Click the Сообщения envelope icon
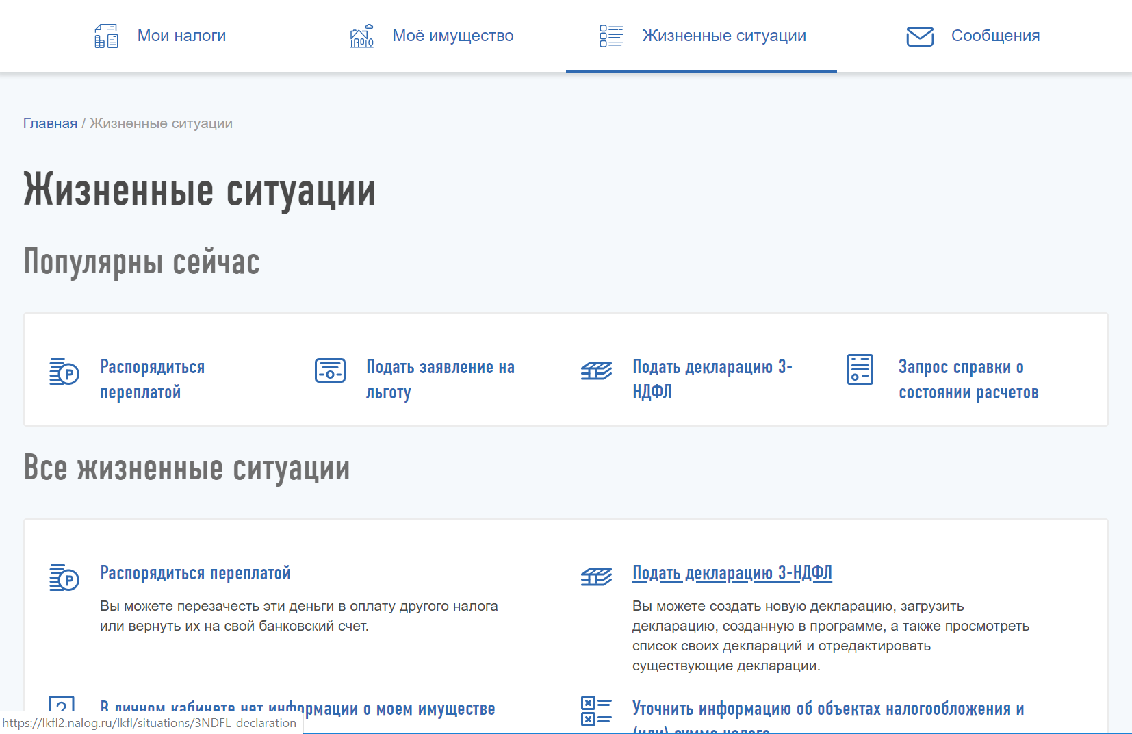1132x734 pixels. click(x=920, y=36)
